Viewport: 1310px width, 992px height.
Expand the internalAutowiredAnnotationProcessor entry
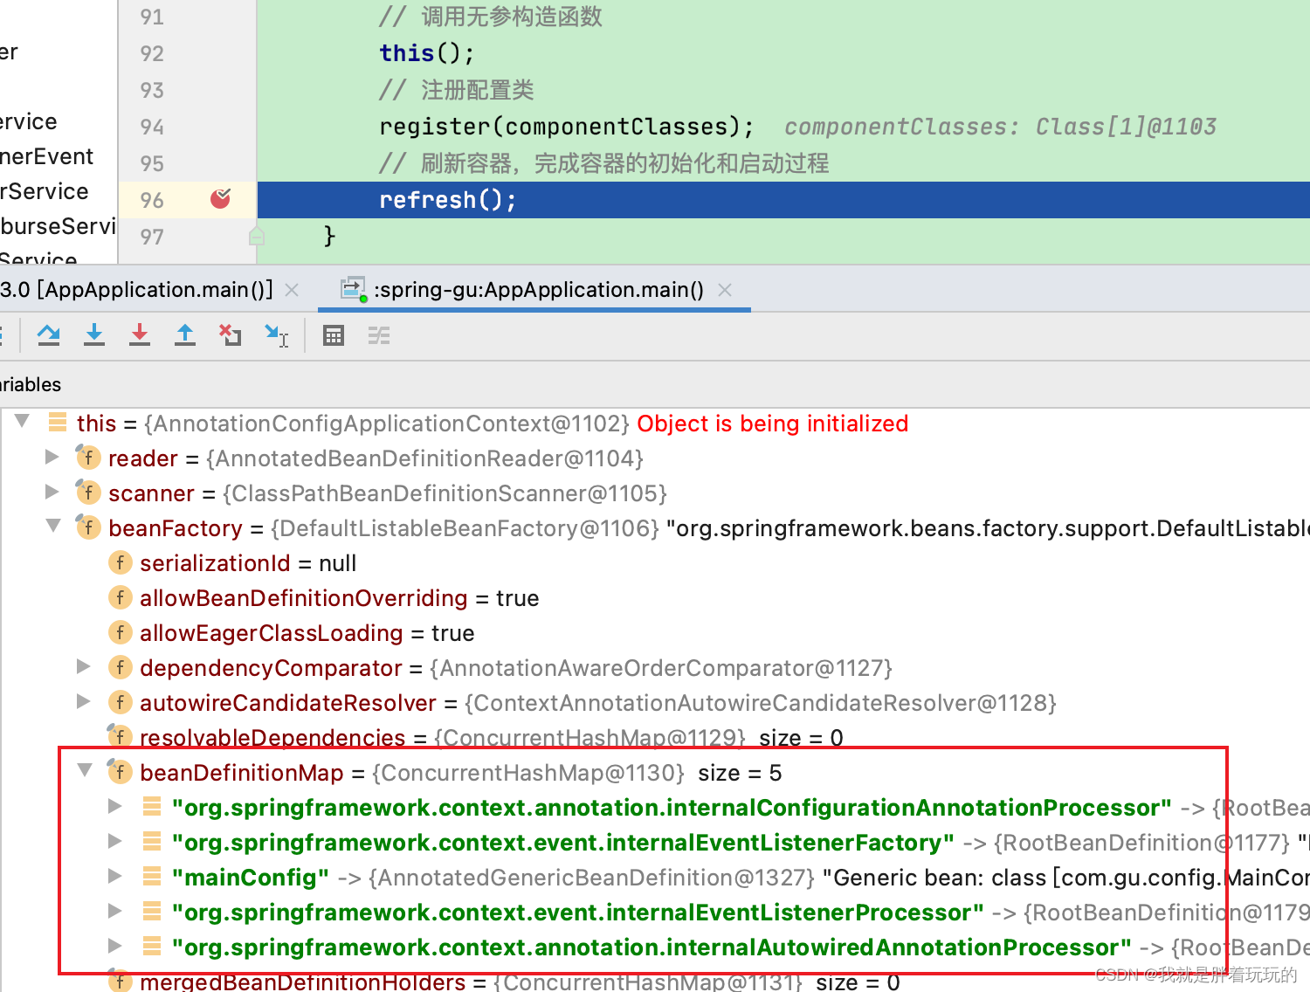pos(114,946)
